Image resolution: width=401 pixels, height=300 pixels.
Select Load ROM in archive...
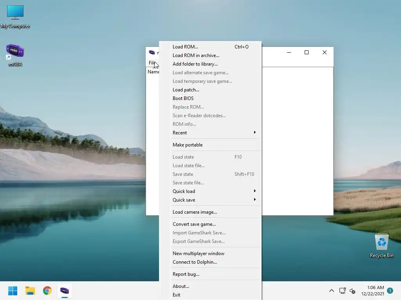(210, 55)
